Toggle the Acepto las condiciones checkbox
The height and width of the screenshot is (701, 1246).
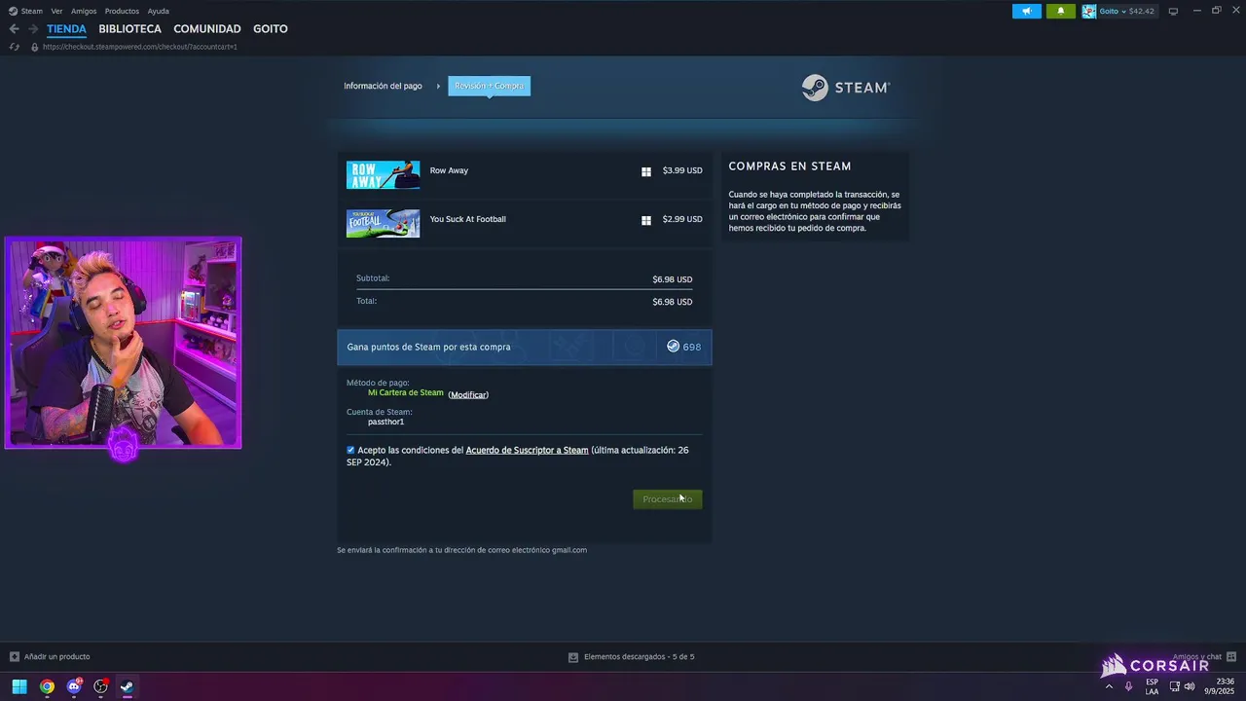click(350, 450)
